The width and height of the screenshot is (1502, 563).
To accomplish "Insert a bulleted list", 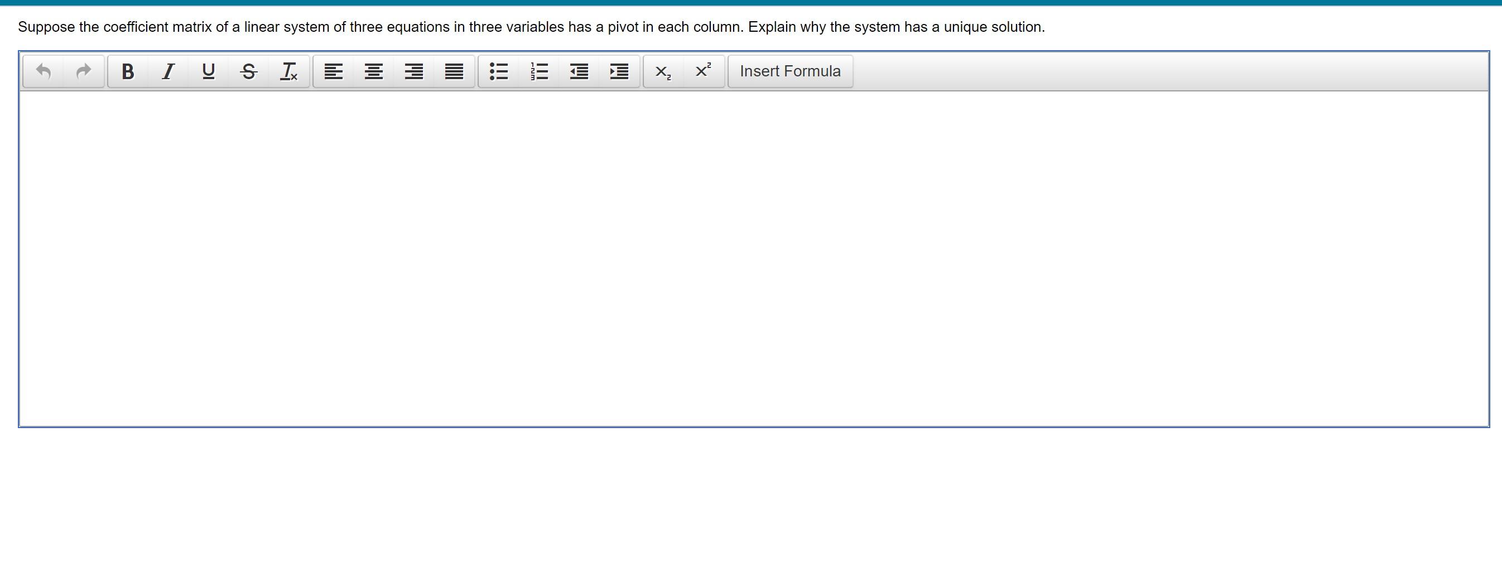I will click(x=499, y=71).
